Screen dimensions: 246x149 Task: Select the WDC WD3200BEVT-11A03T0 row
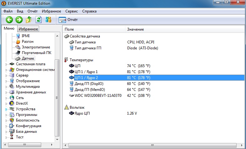pyautogui.click(x=154, y=96)
